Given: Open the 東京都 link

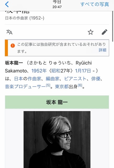Looking at the screenshot, I should tap(62, 87).
